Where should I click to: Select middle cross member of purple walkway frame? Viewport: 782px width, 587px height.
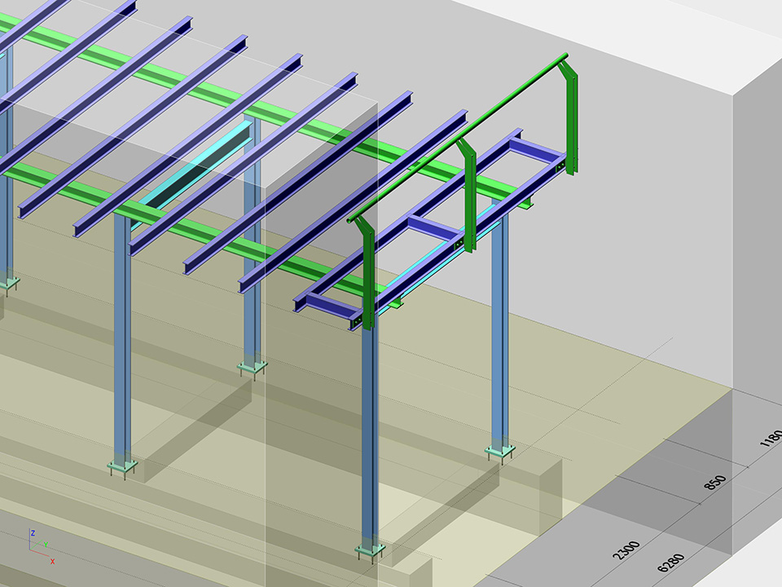[430, 227]
